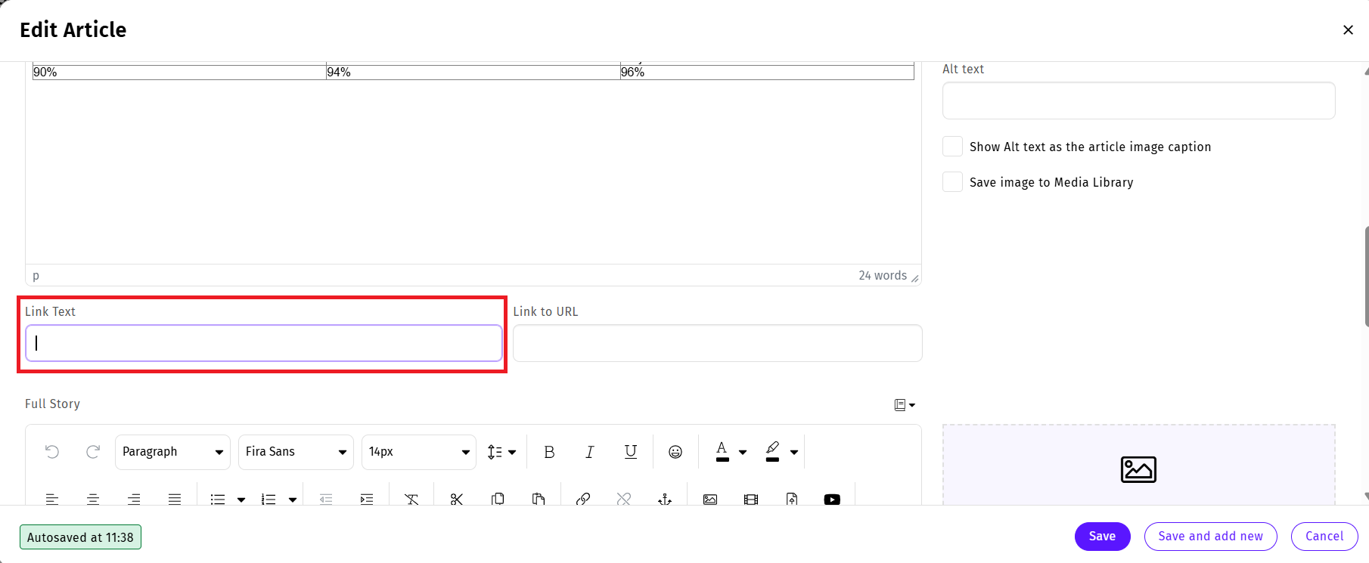Enable Show Alt text as caption checkbox
The width and height of the screenshot is (1369, 563).
tap(952, 147)
